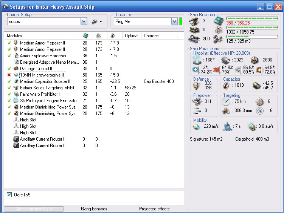Screen dimensions: 284x213
Task: Click the warp speed icon under Mobility
Action: [252, 127]
